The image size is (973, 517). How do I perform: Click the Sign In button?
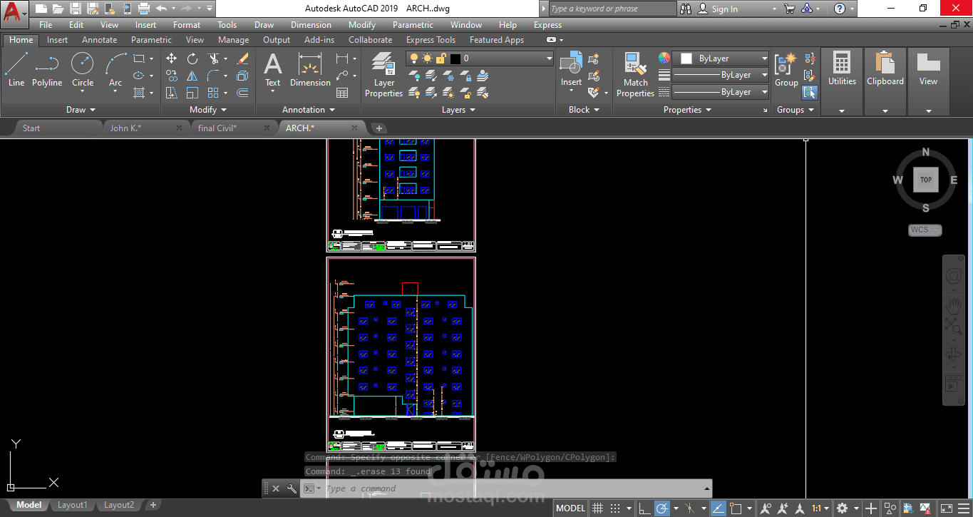724,9
